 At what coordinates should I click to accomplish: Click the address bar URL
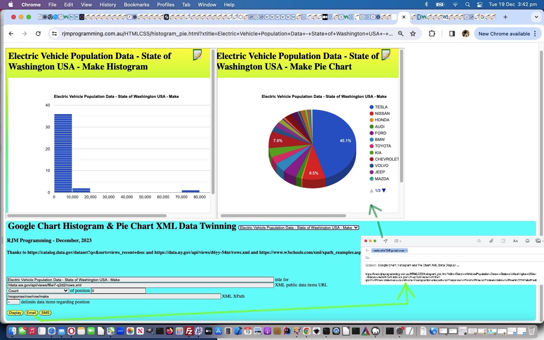tap(227, 34)
